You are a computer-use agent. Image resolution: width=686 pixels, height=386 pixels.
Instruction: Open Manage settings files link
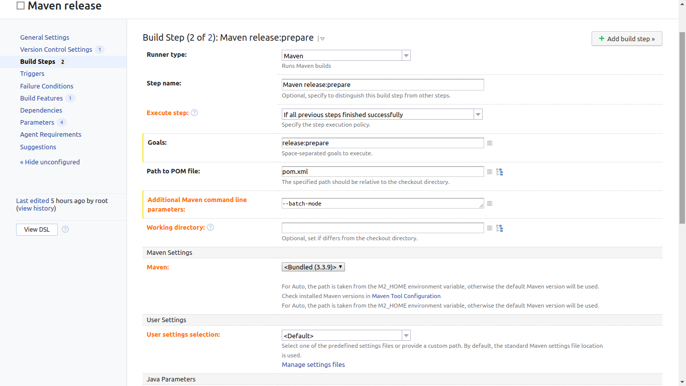313,365
